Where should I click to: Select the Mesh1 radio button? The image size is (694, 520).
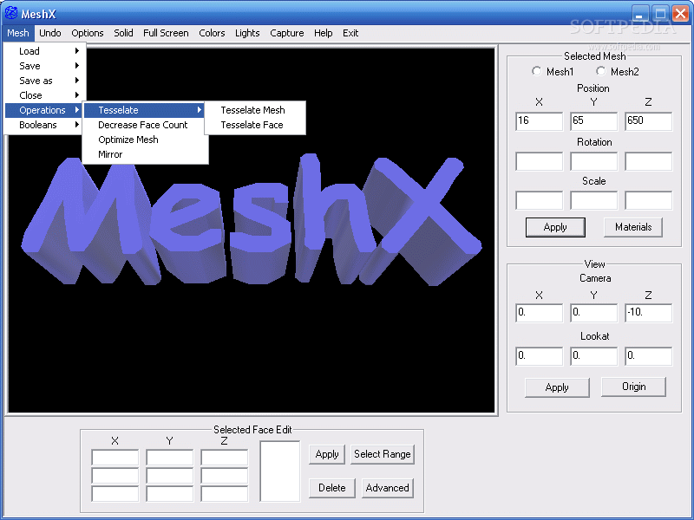point(536,71)
